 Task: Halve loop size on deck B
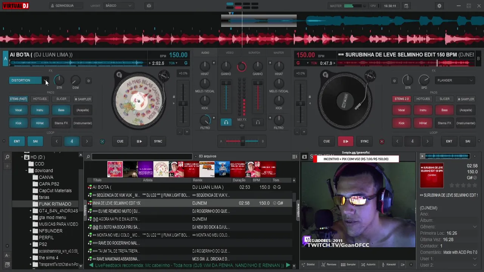(397, 141)
